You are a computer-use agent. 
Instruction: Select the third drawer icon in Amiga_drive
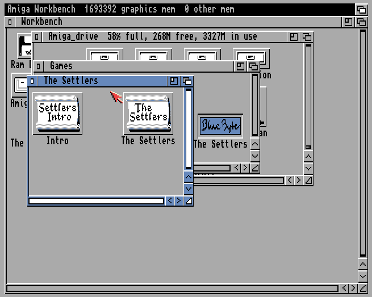(x=202, y=55)
